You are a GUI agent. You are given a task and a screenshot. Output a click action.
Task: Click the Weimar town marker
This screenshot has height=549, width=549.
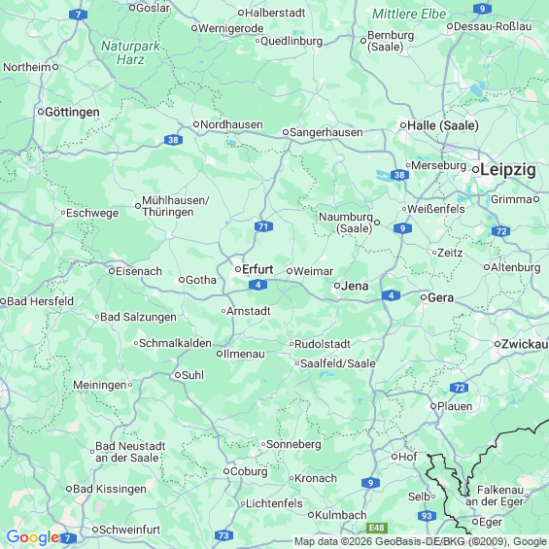coord(290,271)
